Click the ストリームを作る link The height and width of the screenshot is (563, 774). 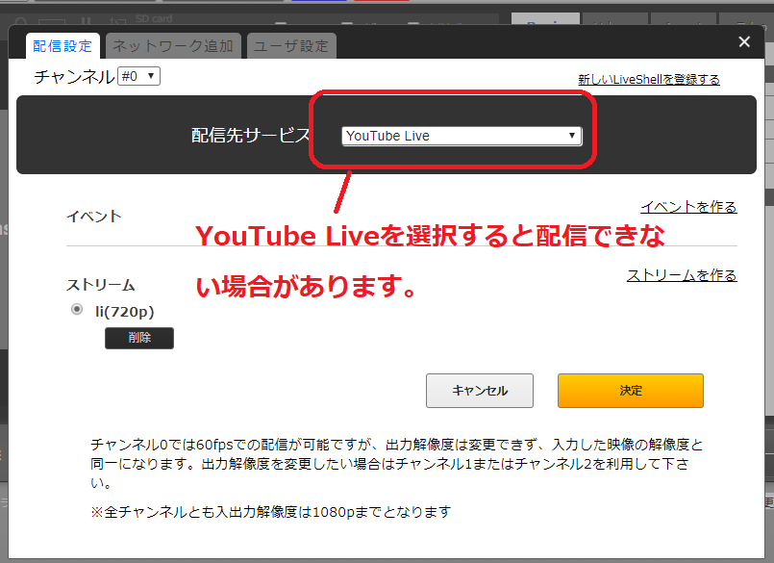(682, 275)
